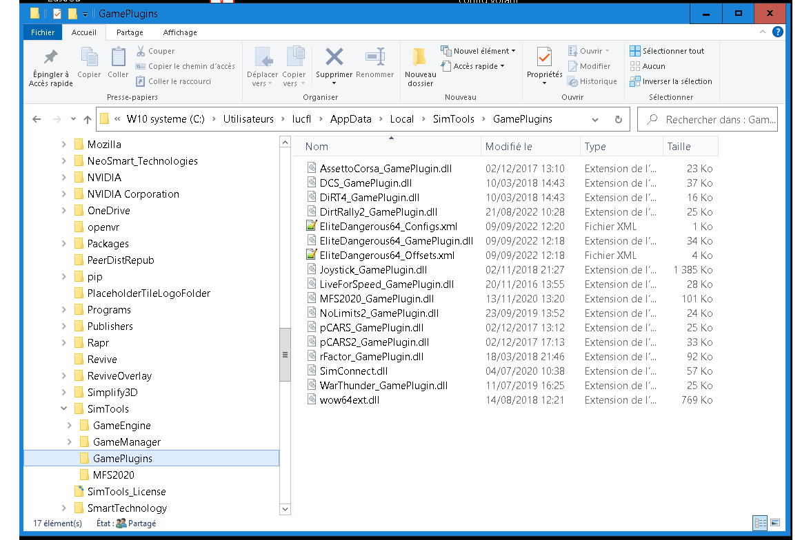Cut selection with Couper

click(x=156, y=51)
